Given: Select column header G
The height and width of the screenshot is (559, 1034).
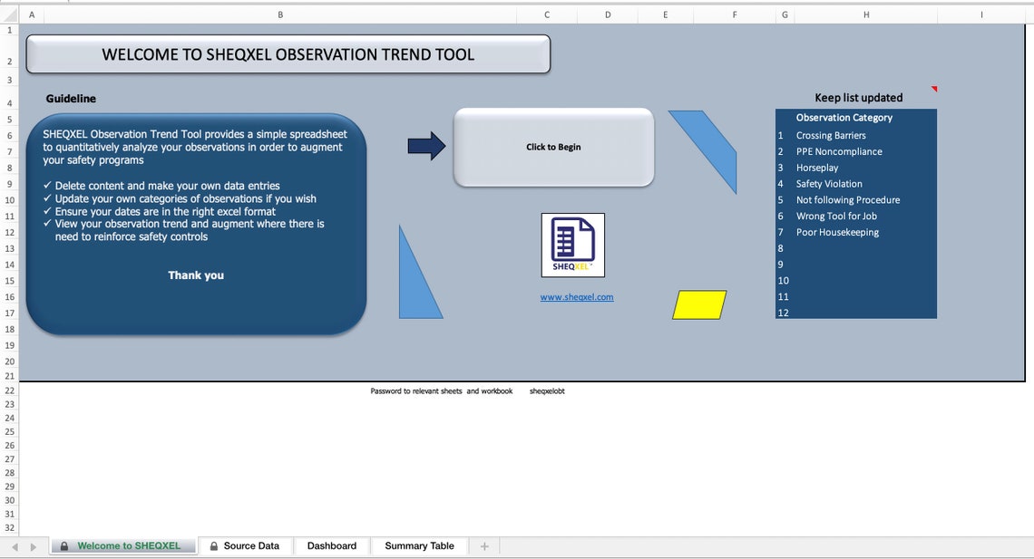Looking at the screenshot, I should 785,15.
